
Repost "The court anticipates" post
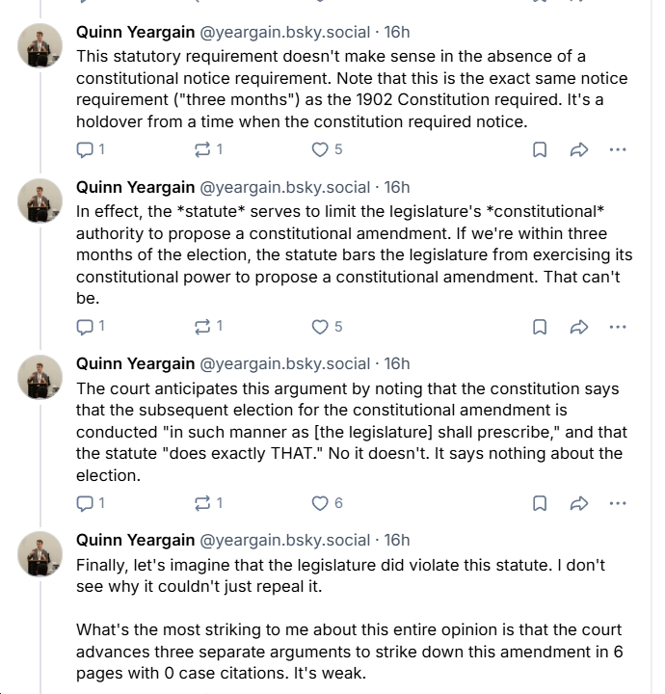tap(202, 503)
